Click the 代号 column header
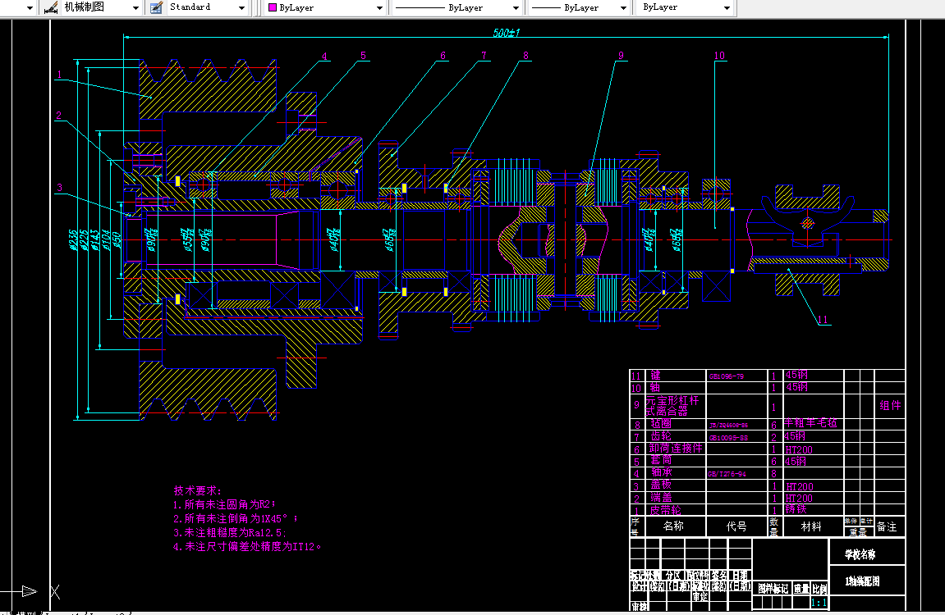Screen dimensions: 945x615 coord(736,526)
